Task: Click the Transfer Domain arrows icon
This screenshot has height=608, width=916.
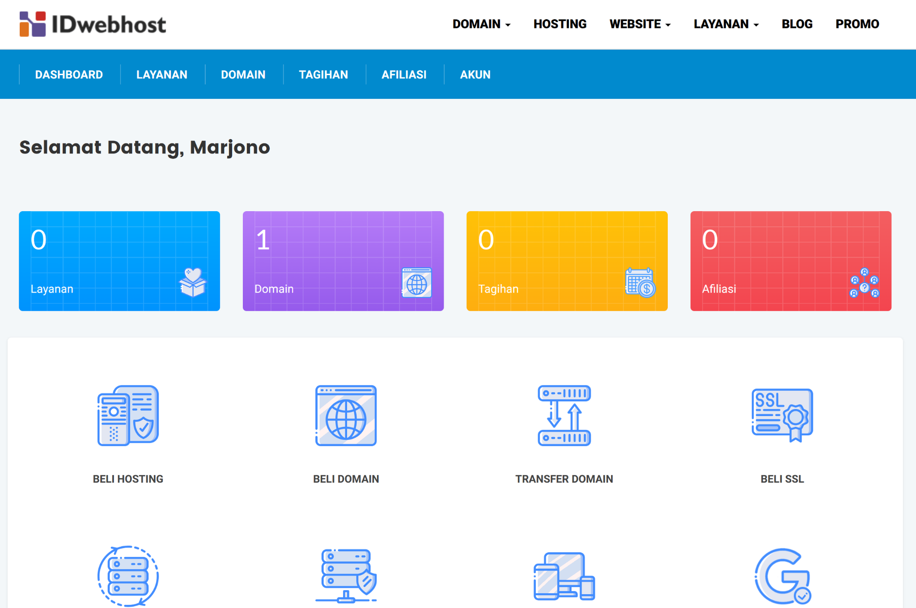Action: pos(564,415)
